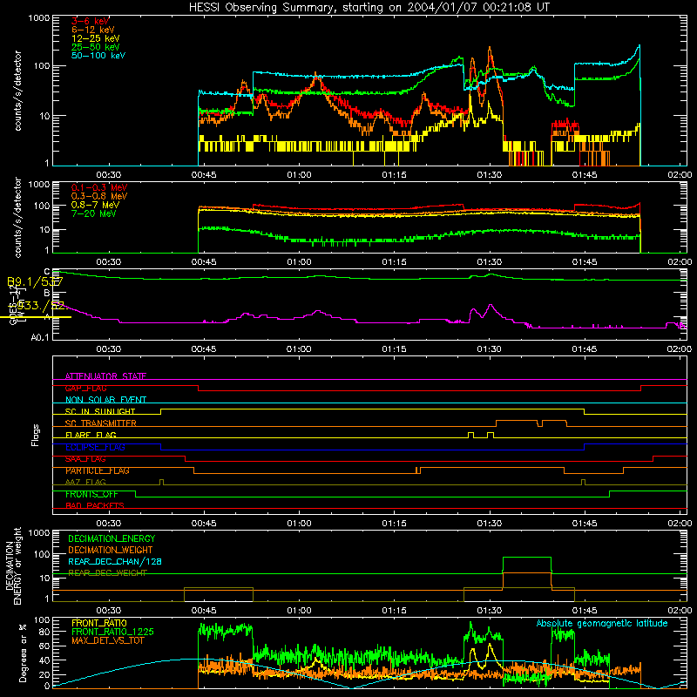Screen dimensions: 697x697
Task: Select the orange 6-12 keV legend label
Action: click(93, 30)
